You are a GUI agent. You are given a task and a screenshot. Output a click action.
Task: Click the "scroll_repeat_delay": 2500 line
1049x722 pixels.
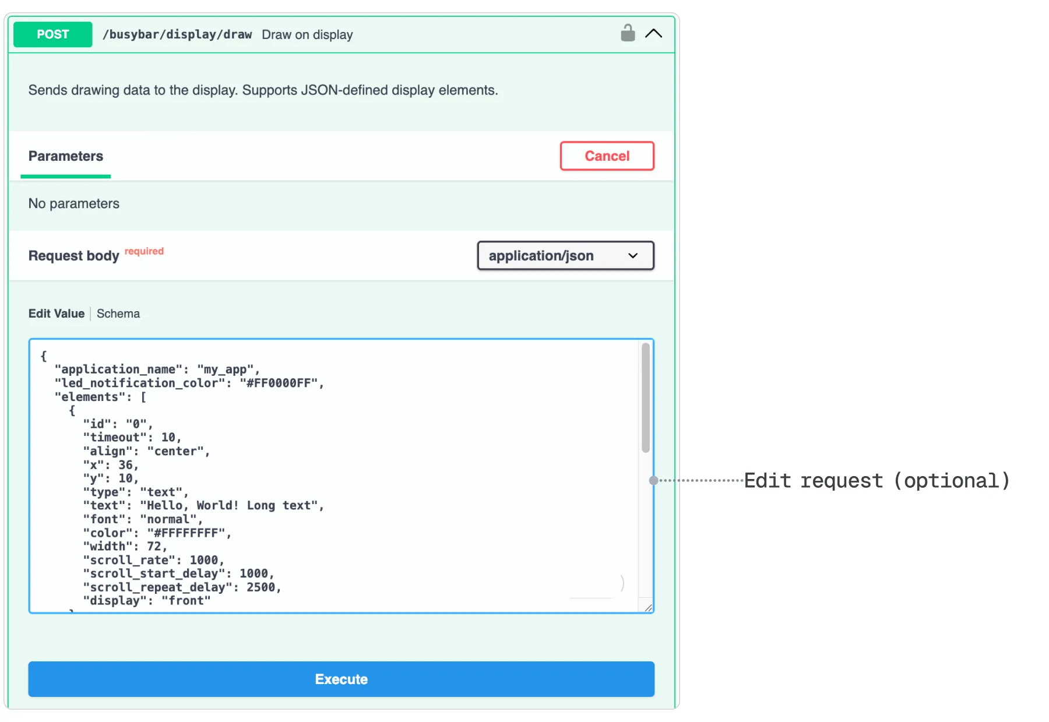182,587
